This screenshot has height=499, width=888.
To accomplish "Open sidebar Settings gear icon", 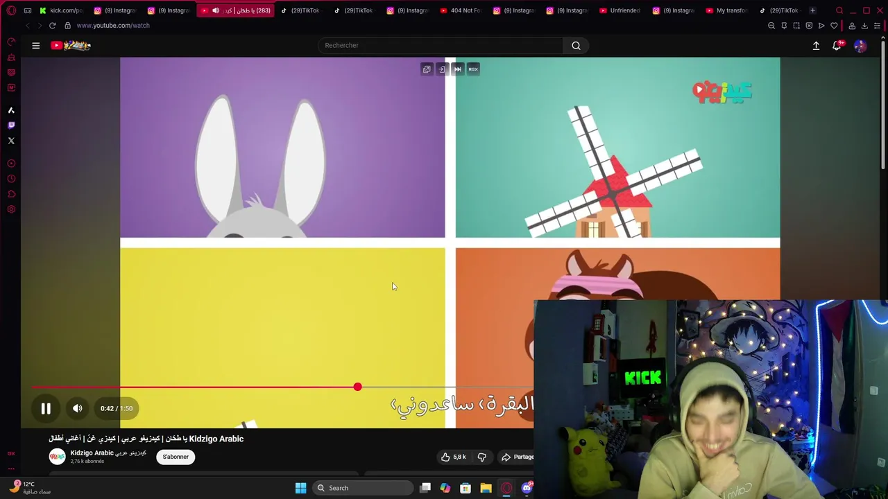I will pyautogui.click(x=11, y=209).
